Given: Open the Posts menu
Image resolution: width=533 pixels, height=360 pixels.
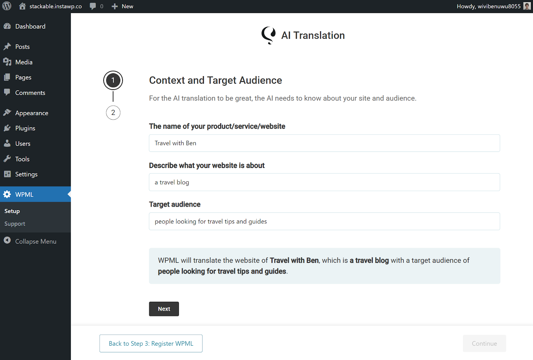Looking at the screenshot, I should (x=35, y=47).
